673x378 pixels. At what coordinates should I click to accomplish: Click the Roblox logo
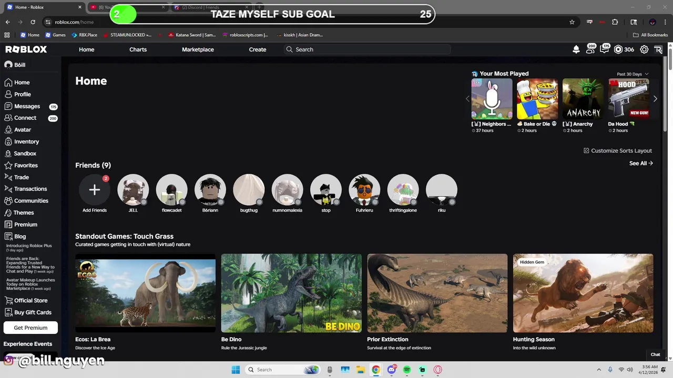26,49
